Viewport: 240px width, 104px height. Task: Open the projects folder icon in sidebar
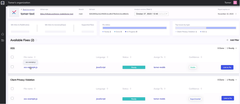3,40
